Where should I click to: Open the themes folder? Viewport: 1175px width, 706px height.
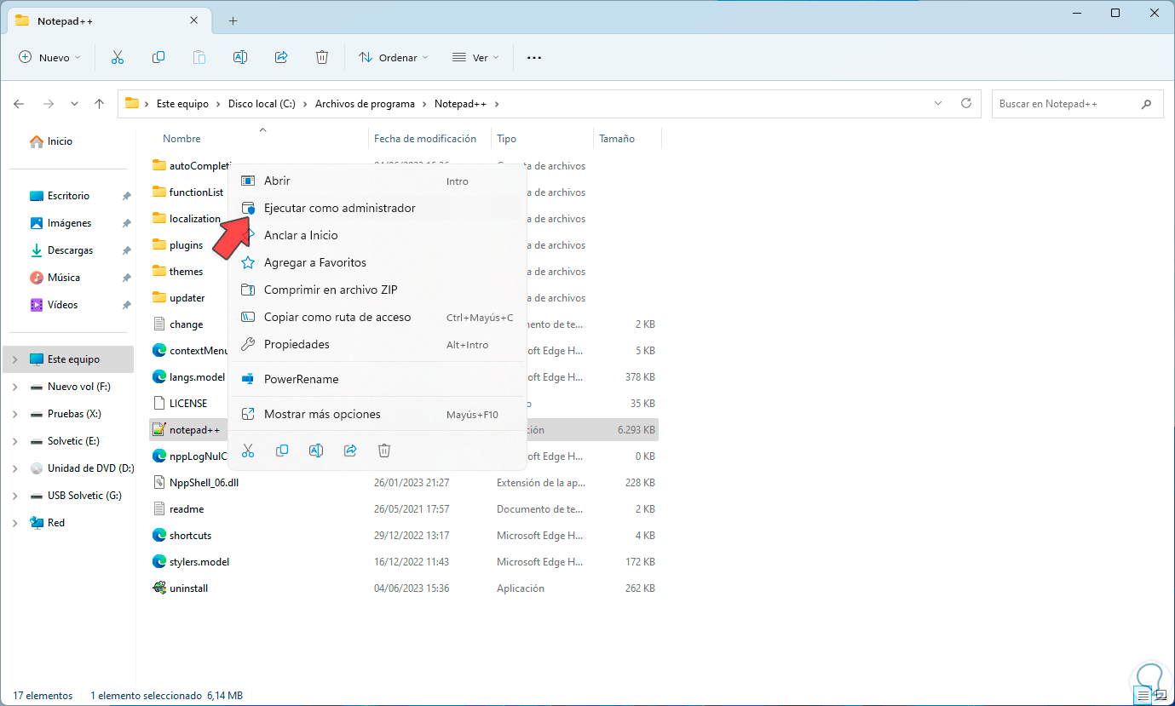coord(186,272)
